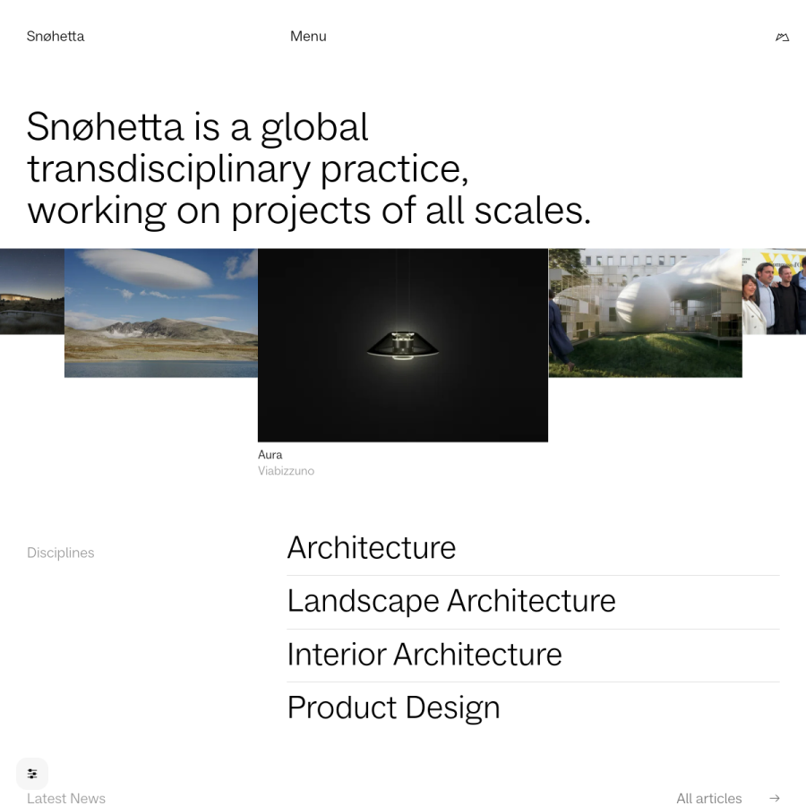Click the arrow icon next to All articles
Viewport: 806px width, 806px height.
[774, 798]
